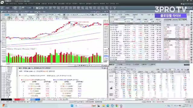Expand last folder in left tree panel

pyautogui.click(x=2, y=97)
